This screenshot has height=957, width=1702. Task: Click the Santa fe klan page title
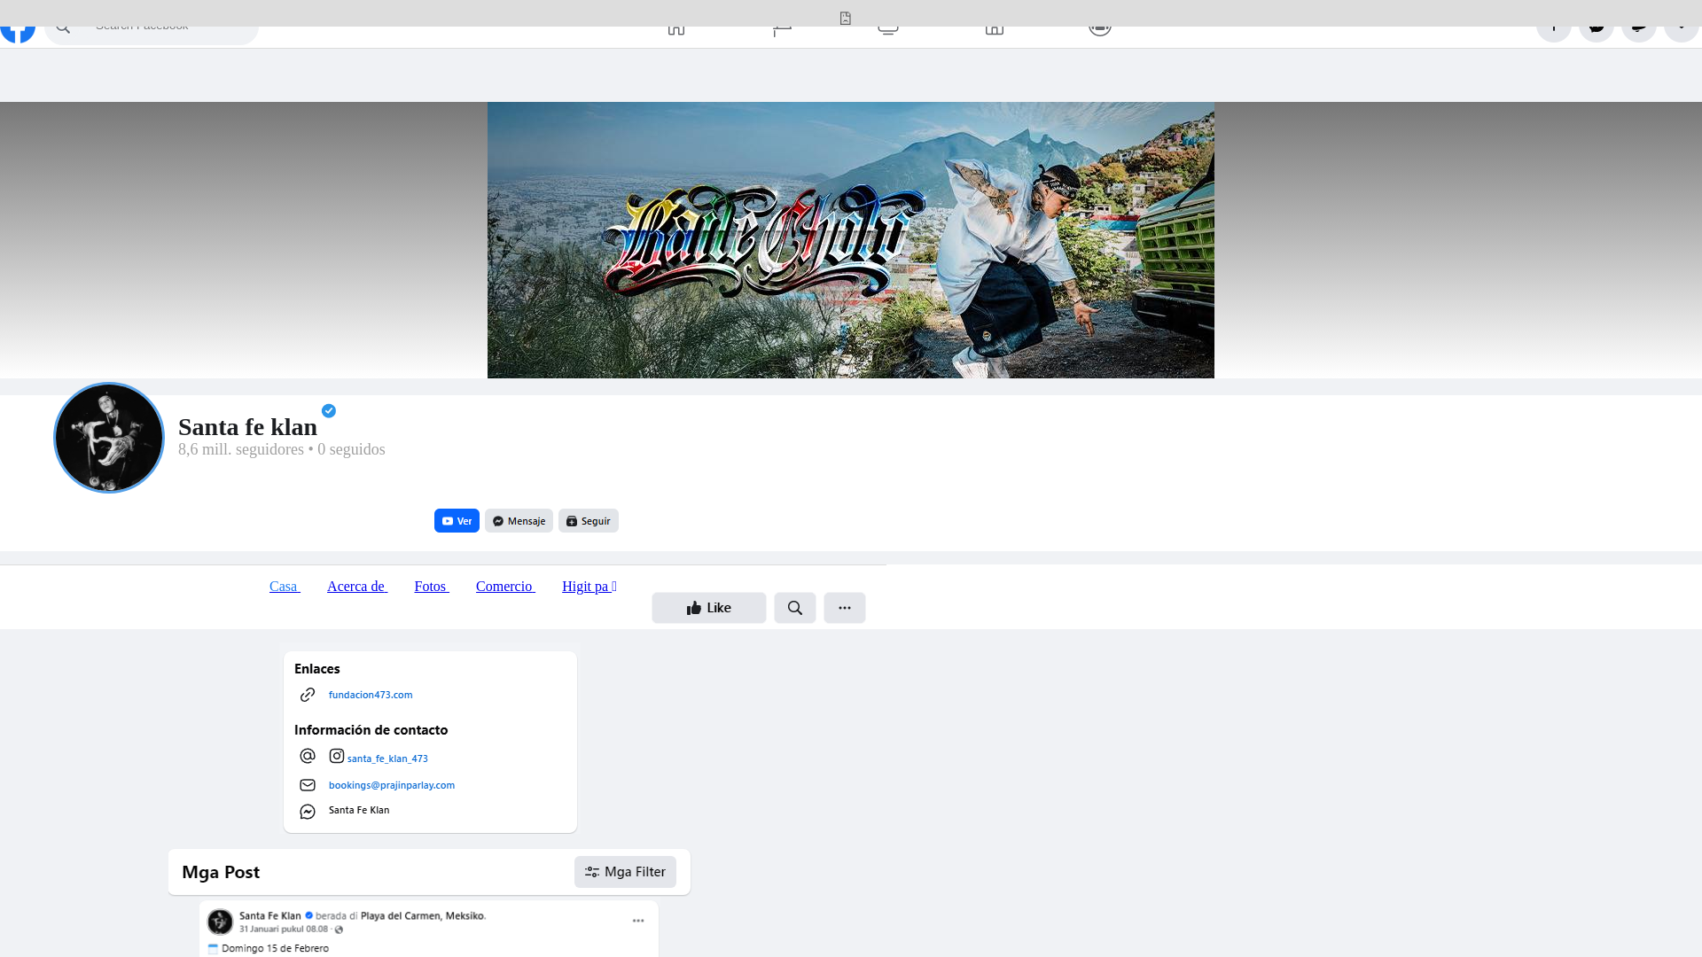pyautogui.click(x=247, y=427)
